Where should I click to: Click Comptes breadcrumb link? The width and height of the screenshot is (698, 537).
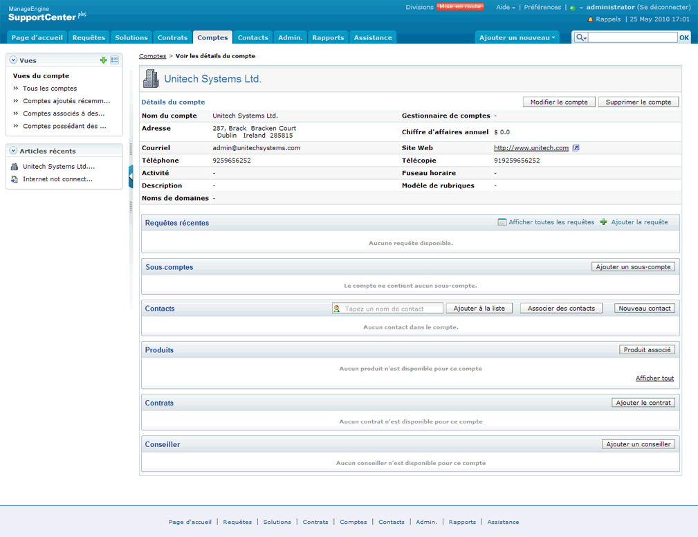152,56
